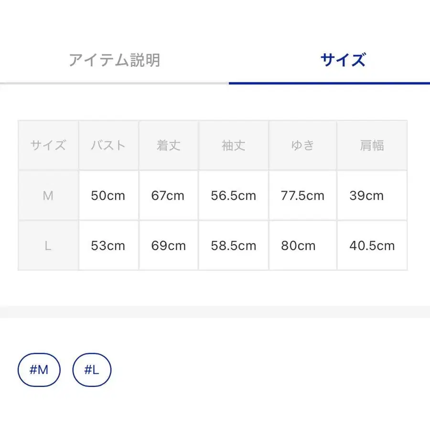
Task: Select the 肩幅 column header
Action: tap(372, 145)
